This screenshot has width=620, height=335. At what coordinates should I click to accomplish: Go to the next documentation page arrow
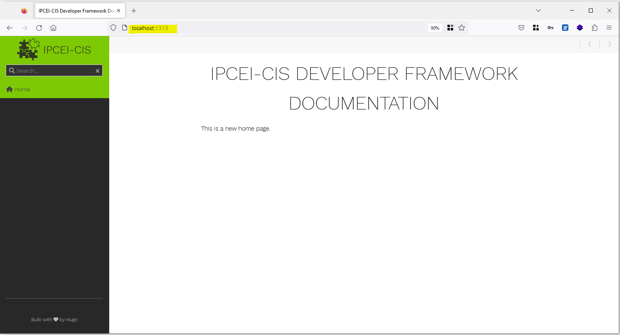pyautogui.click(x=609, y=45)
